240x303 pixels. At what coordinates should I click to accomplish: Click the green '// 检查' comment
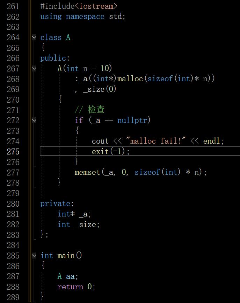(90, 110)
